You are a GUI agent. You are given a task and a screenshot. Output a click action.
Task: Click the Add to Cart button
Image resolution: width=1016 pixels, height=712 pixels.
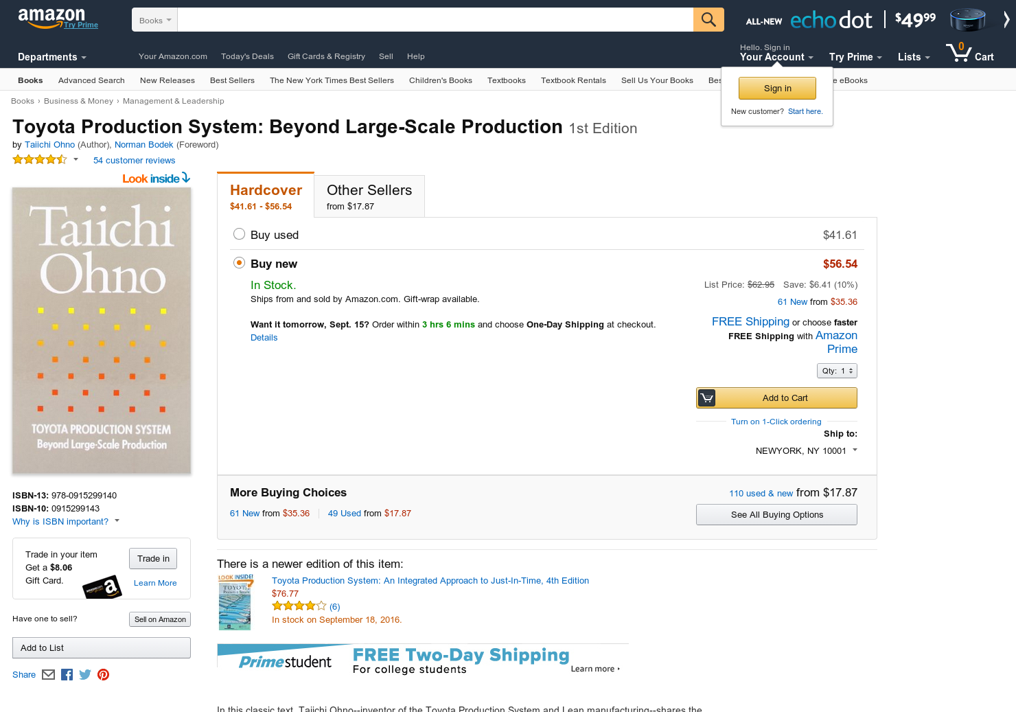[776, 398]
